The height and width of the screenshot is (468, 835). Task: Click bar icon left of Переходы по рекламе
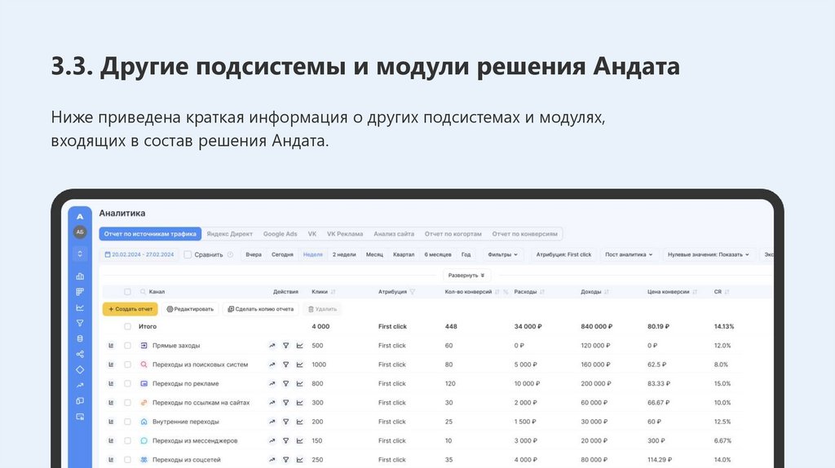click(111, 383)
